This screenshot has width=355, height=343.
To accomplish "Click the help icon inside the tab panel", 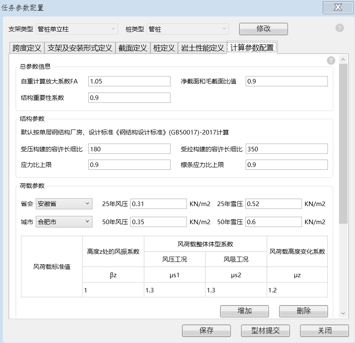I will tap(331, 60).
